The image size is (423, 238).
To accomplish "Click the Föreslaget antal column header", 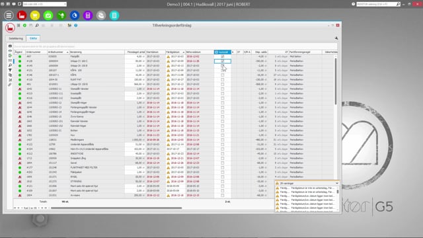I will pyautogui.click(x=135, y=52).
